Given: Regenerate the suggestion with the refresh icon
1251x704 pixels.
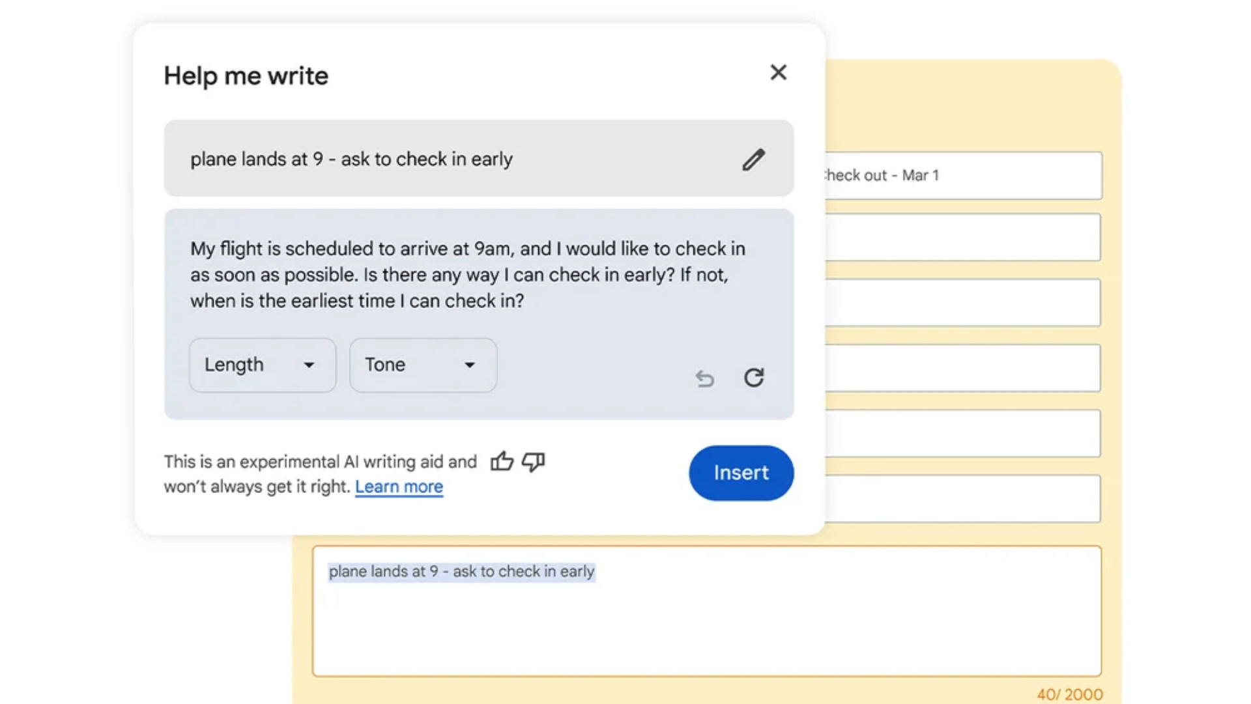Looking at the screenshot, I should [x=754, y=378].
